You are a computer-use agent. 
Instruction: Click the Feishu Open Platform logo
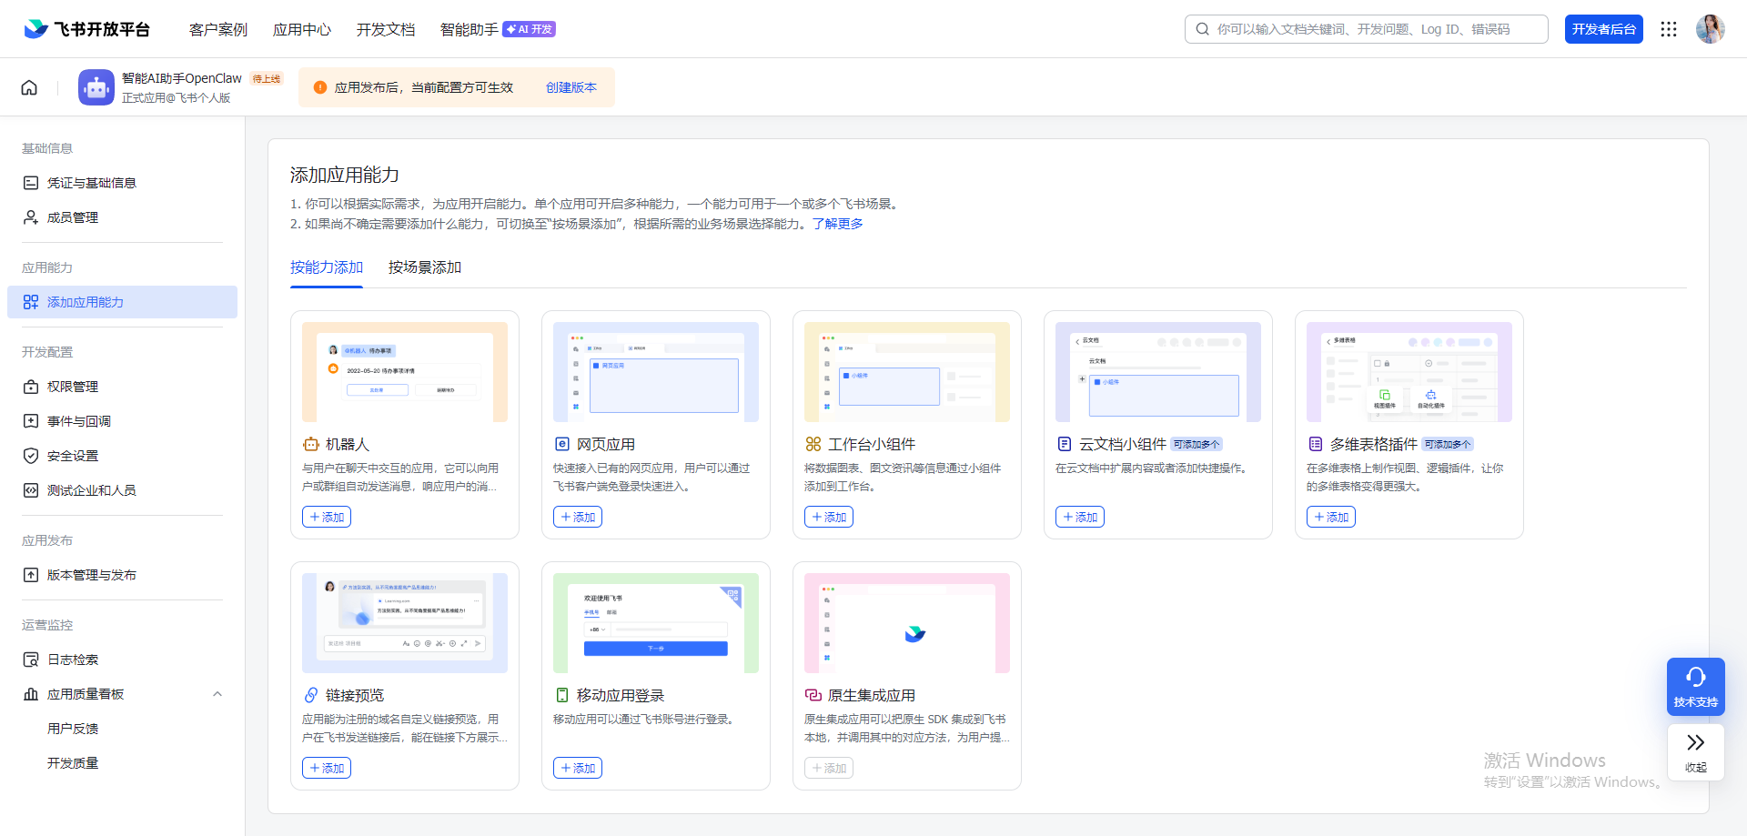[x=87, y=29]
